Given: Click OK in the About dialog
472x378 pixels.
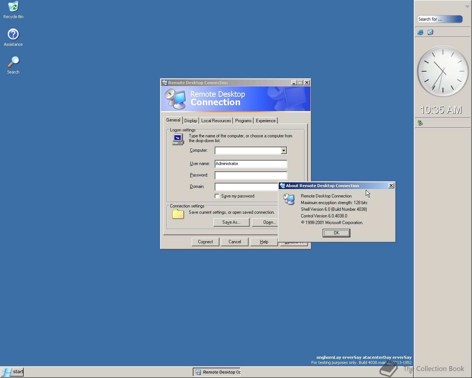Looking at the screenshot, I should (336, 233).
